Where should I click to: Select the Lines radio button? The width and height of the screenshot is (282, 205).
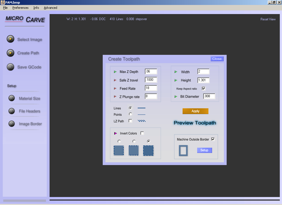pyautogui.click(x=130, y=108)
